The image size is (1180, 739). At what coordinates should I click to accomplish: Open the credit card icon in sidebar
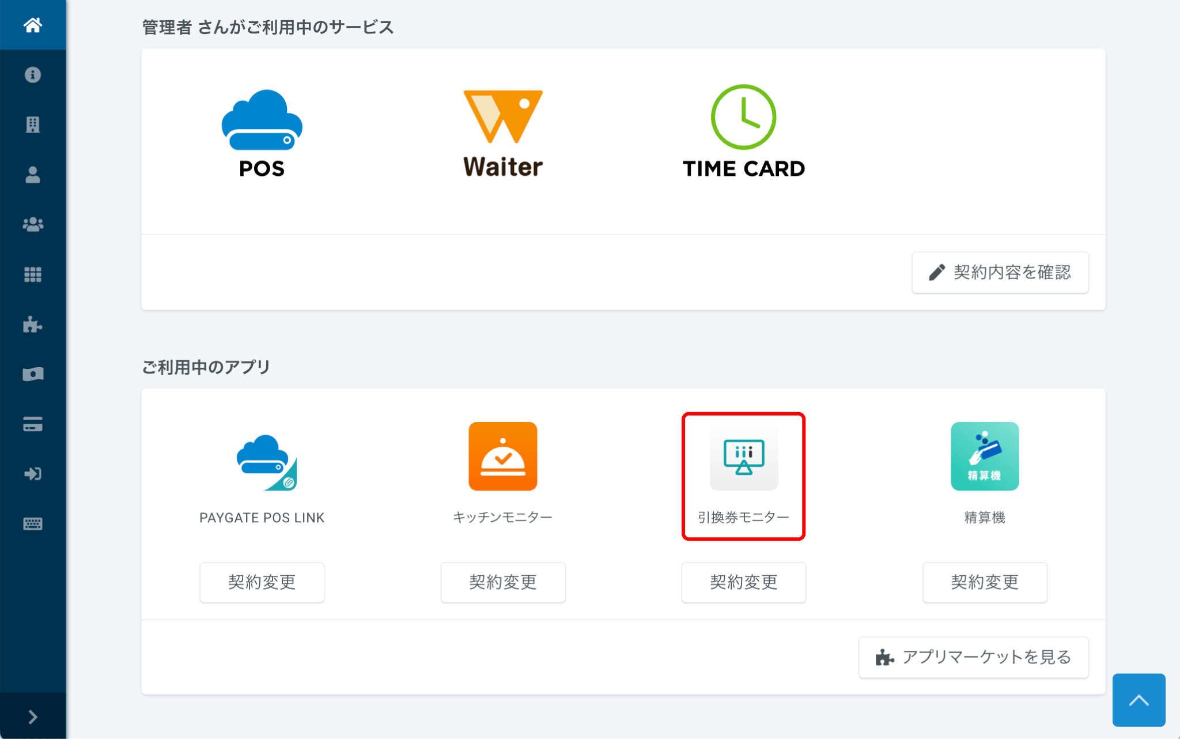pyautogui.click(x=33, y=424)
